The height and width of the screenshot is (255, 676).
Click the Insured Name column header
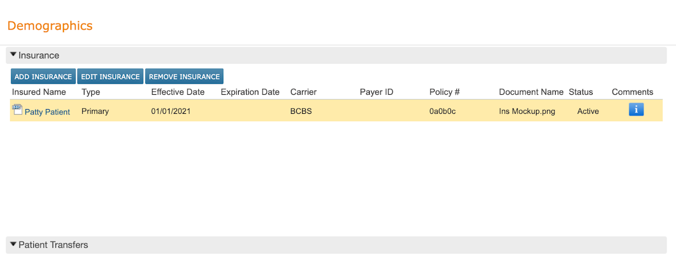[x=39, y=92]
